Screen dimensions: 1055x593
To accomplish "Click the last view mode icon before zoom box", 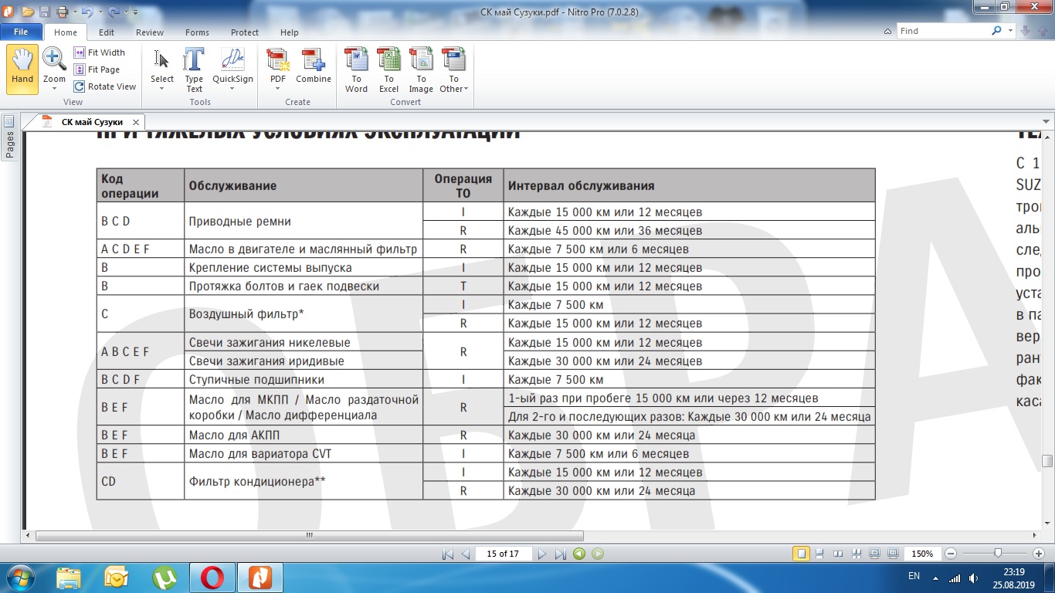I will point(894,554).
